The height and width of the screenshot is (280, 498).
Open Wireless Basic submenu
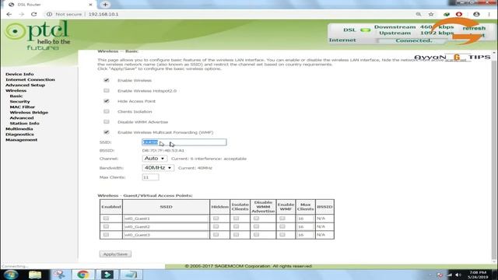(x=16, y=96)
